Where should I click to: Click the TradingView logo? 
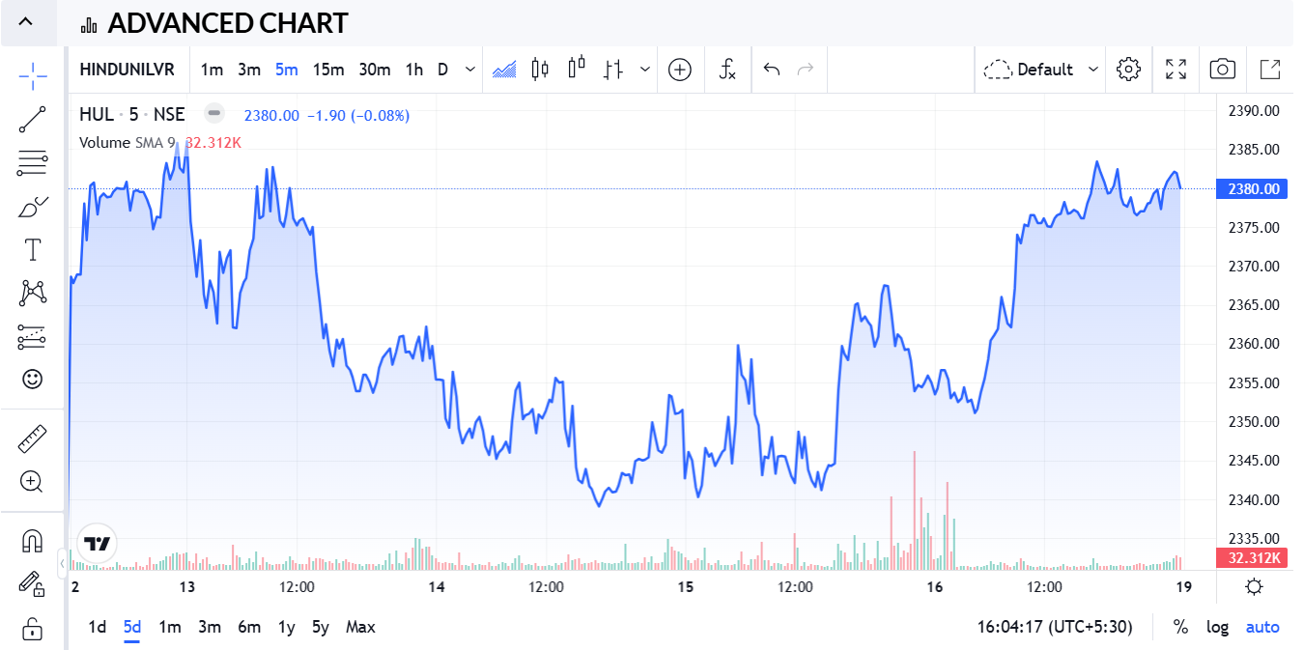coord(97,544)
